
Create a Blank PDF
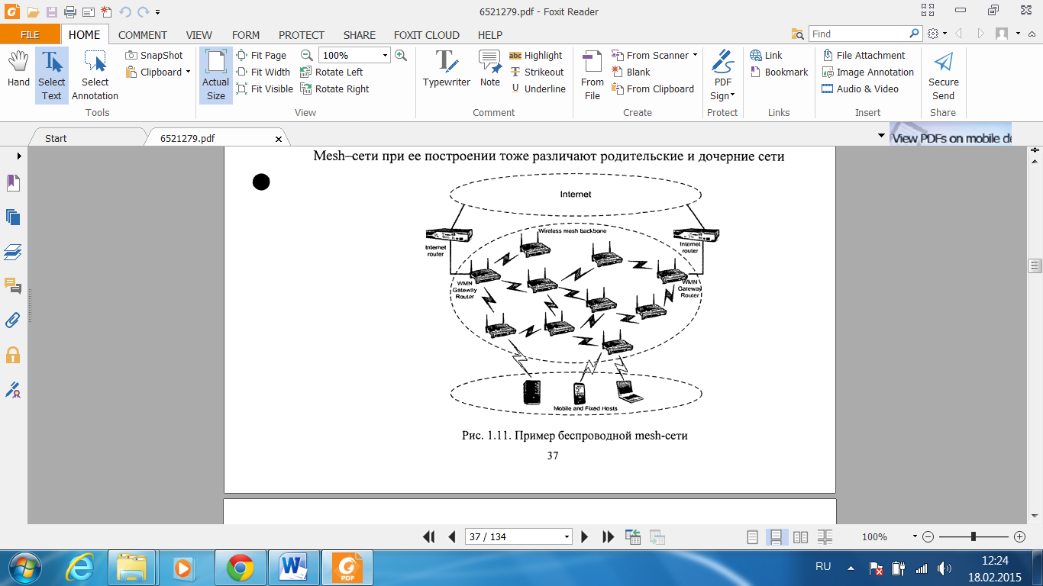[631, 72]
